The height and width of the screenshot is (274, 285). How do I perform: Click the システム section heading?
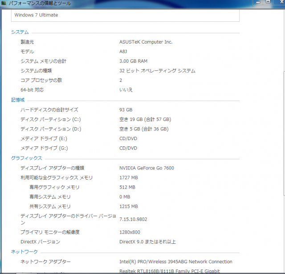pos(20,32)
